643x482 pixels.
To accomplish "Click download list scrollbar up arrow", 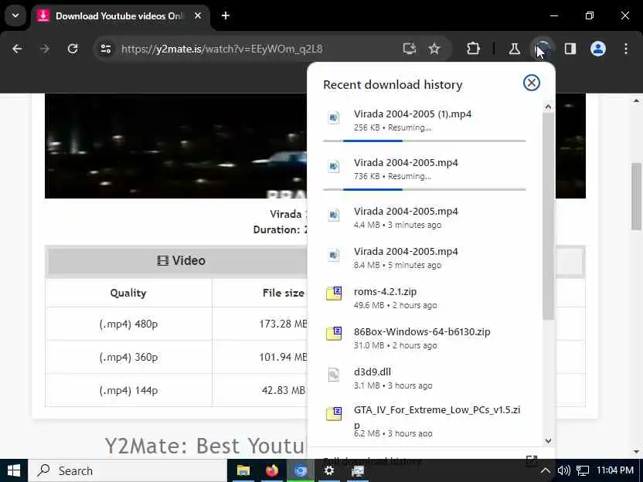I will point(548,107).
